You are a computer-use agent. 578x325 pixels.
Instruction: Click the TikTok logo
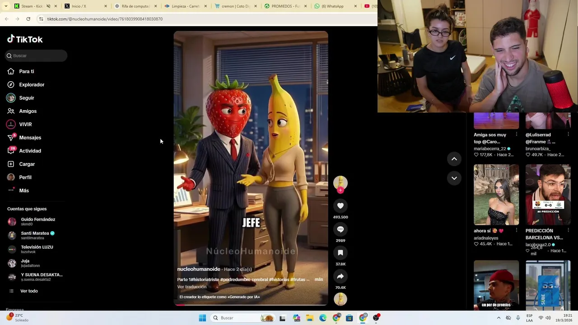coord(25,39)
